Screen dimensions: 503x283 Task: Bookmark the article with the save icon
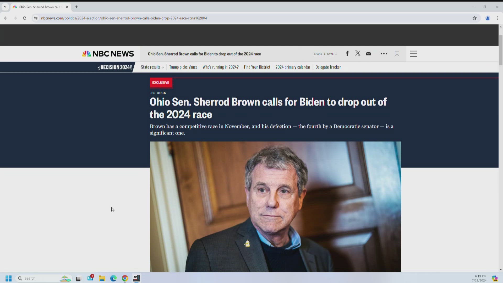(397, 53)
